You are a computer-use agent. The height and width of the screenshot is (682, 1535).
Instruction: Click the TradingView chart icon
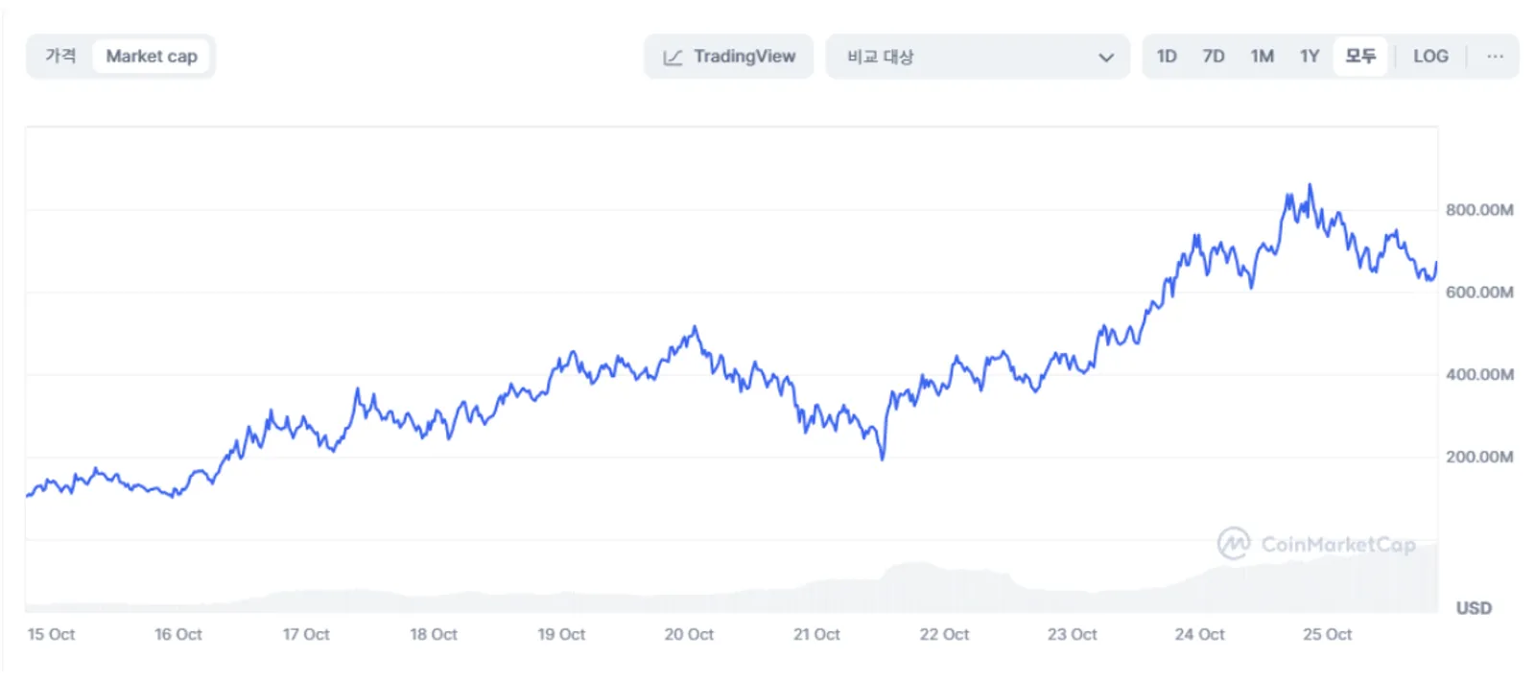(x=673, y=57)
